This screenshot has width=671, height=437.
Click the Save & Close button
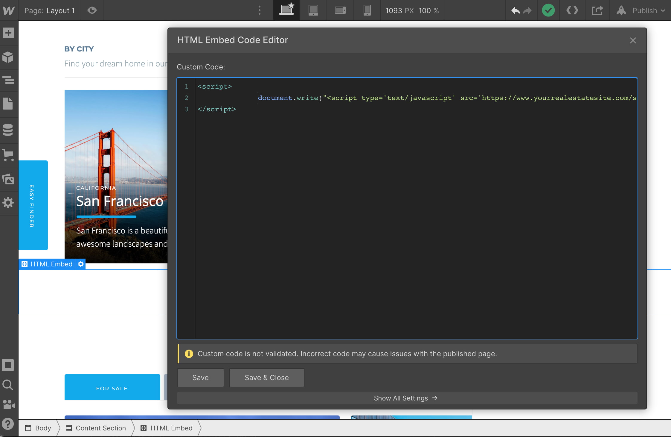point(266,377)
